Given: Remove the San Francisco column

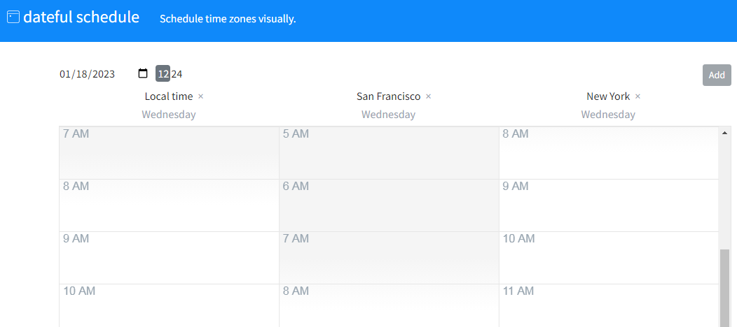Looking at the screenshot, I should pyautogui.click(x=428, y=96).
